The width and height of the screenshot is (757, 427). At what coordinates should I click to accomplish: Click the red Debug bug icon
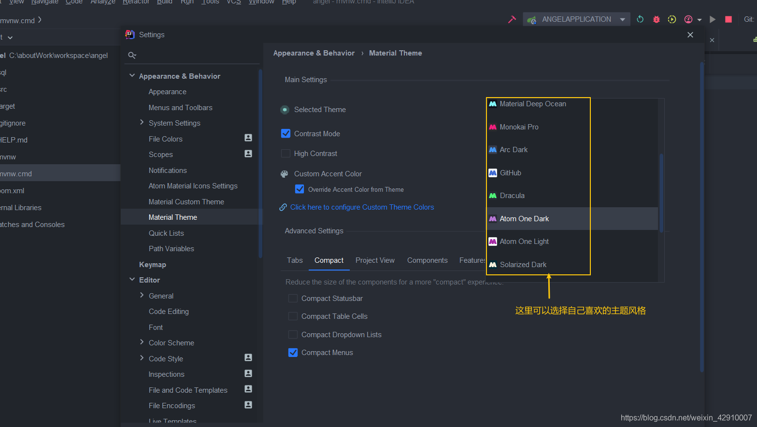point(656,19)
